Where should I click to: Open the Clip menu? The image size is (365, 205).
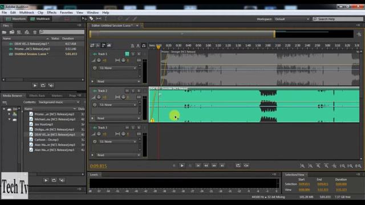coord(40,13)
